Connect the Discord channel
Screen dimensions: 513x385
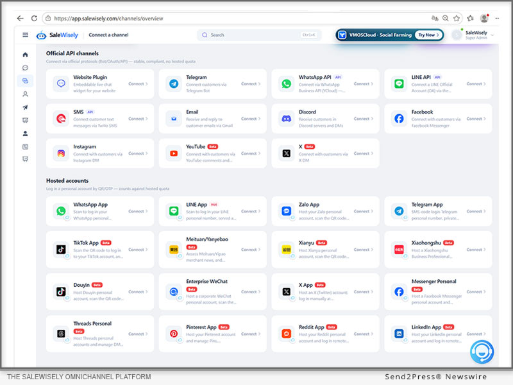tap(363, 119)
